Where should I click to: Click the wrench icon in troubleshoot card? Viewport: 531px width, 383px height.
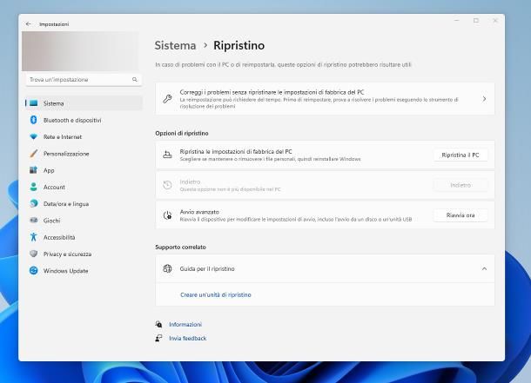[167, 99]
